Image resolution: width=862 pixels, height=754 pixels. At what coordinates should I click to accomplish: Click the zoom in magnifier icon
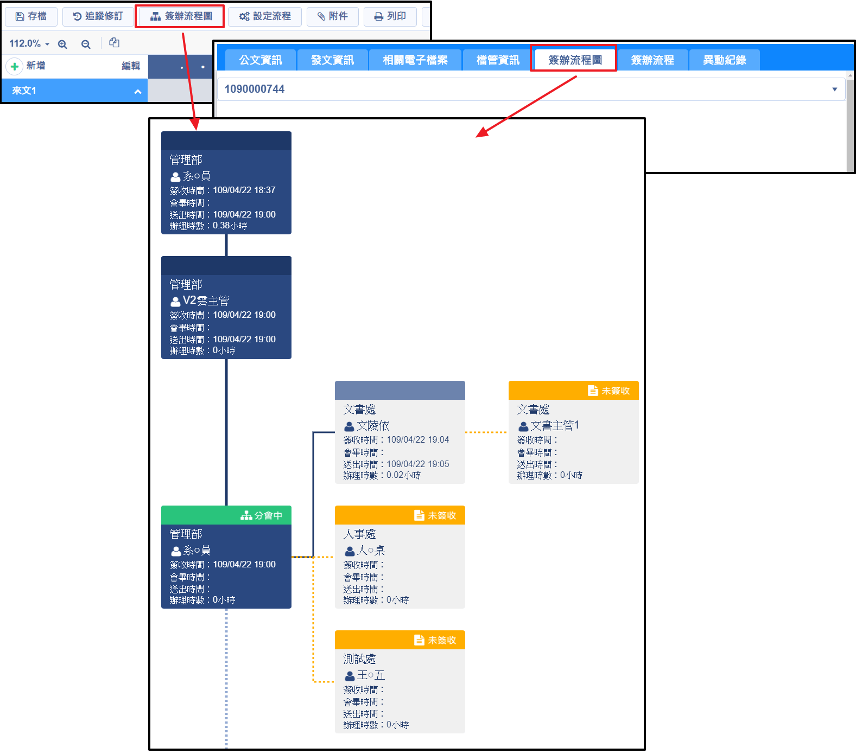pyautogui.click(x=62, y=44)
